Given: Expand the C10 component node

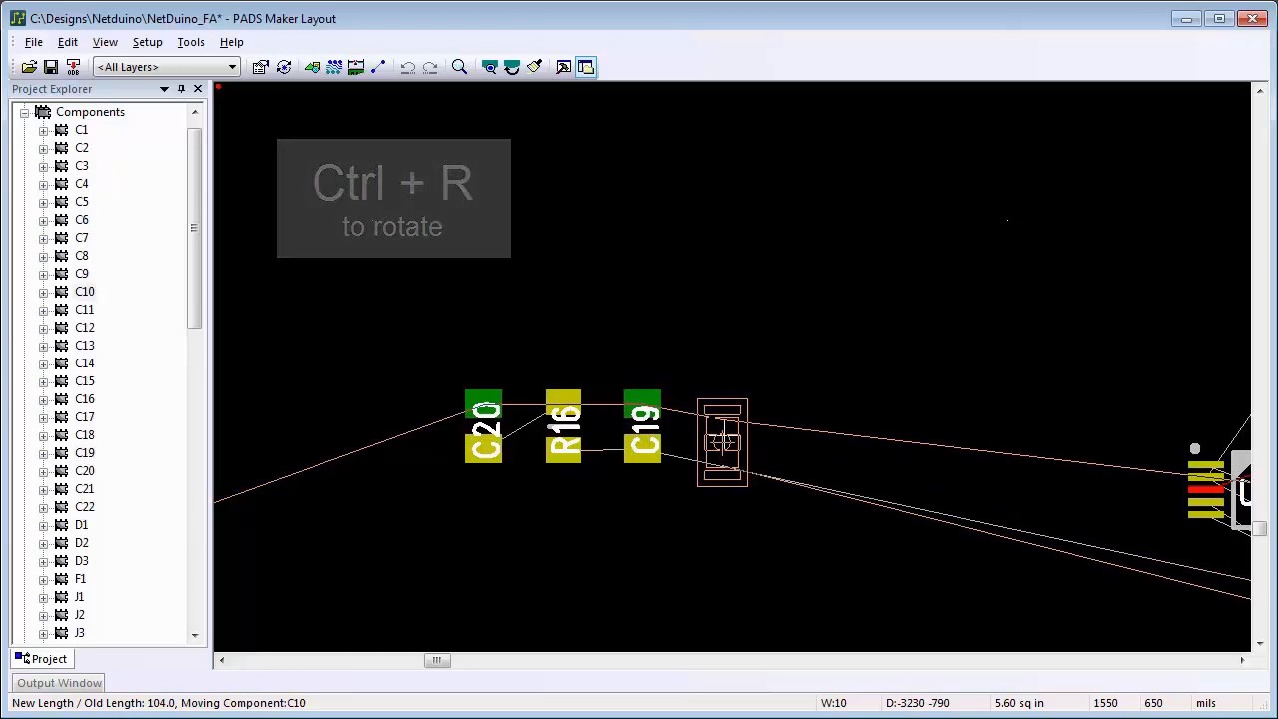Looking at the screenshot, I should click(43, 292).
